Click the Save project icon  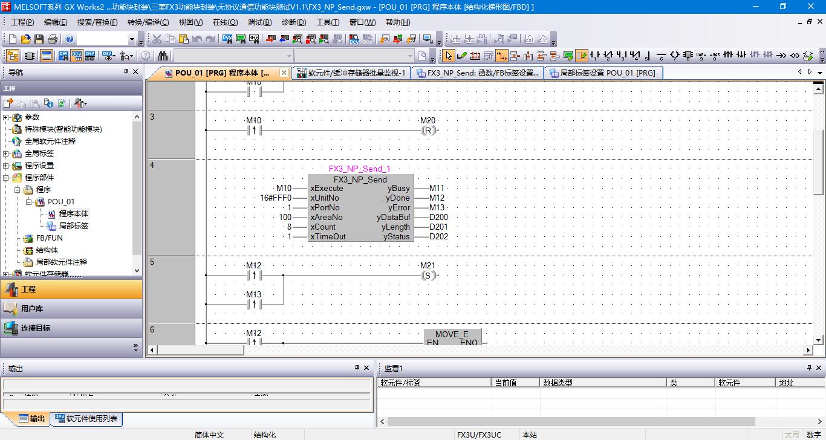coord(39,39)
